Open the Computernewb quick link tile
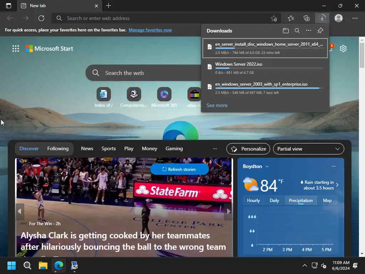The height and width of the screenshot is (274, 365). click(x=134, y=97)
